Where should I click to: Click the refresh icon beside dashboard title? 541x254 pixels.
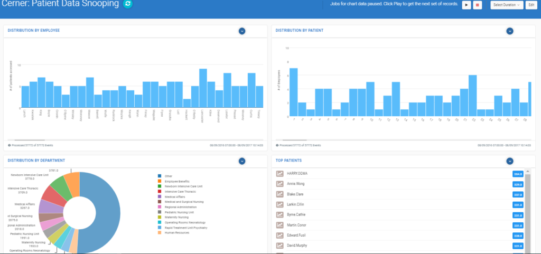pos(127,4)
